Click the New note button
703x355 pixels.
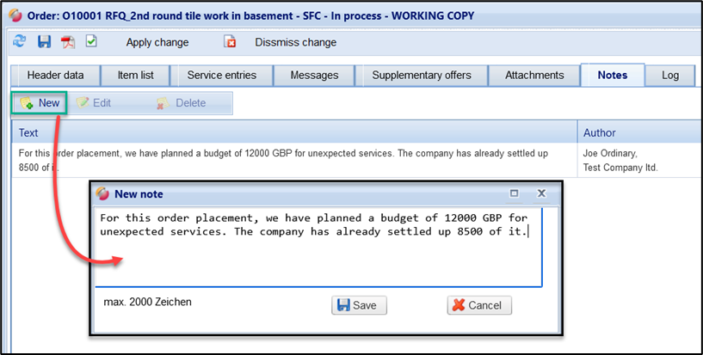(40, 103)
